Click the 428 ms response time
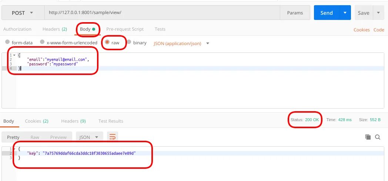 pos(345,120)
